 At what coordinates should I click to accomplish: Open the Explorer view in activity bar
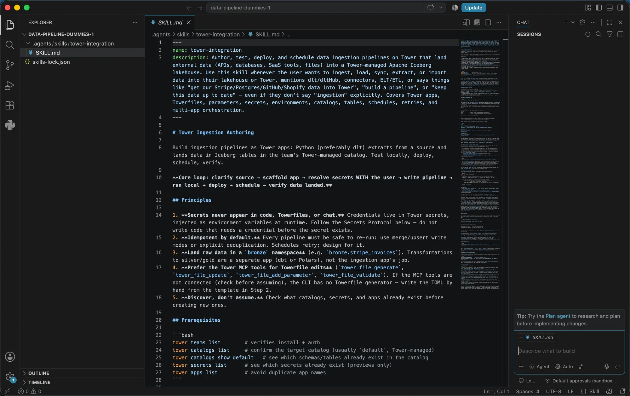(x=10, y=25)
